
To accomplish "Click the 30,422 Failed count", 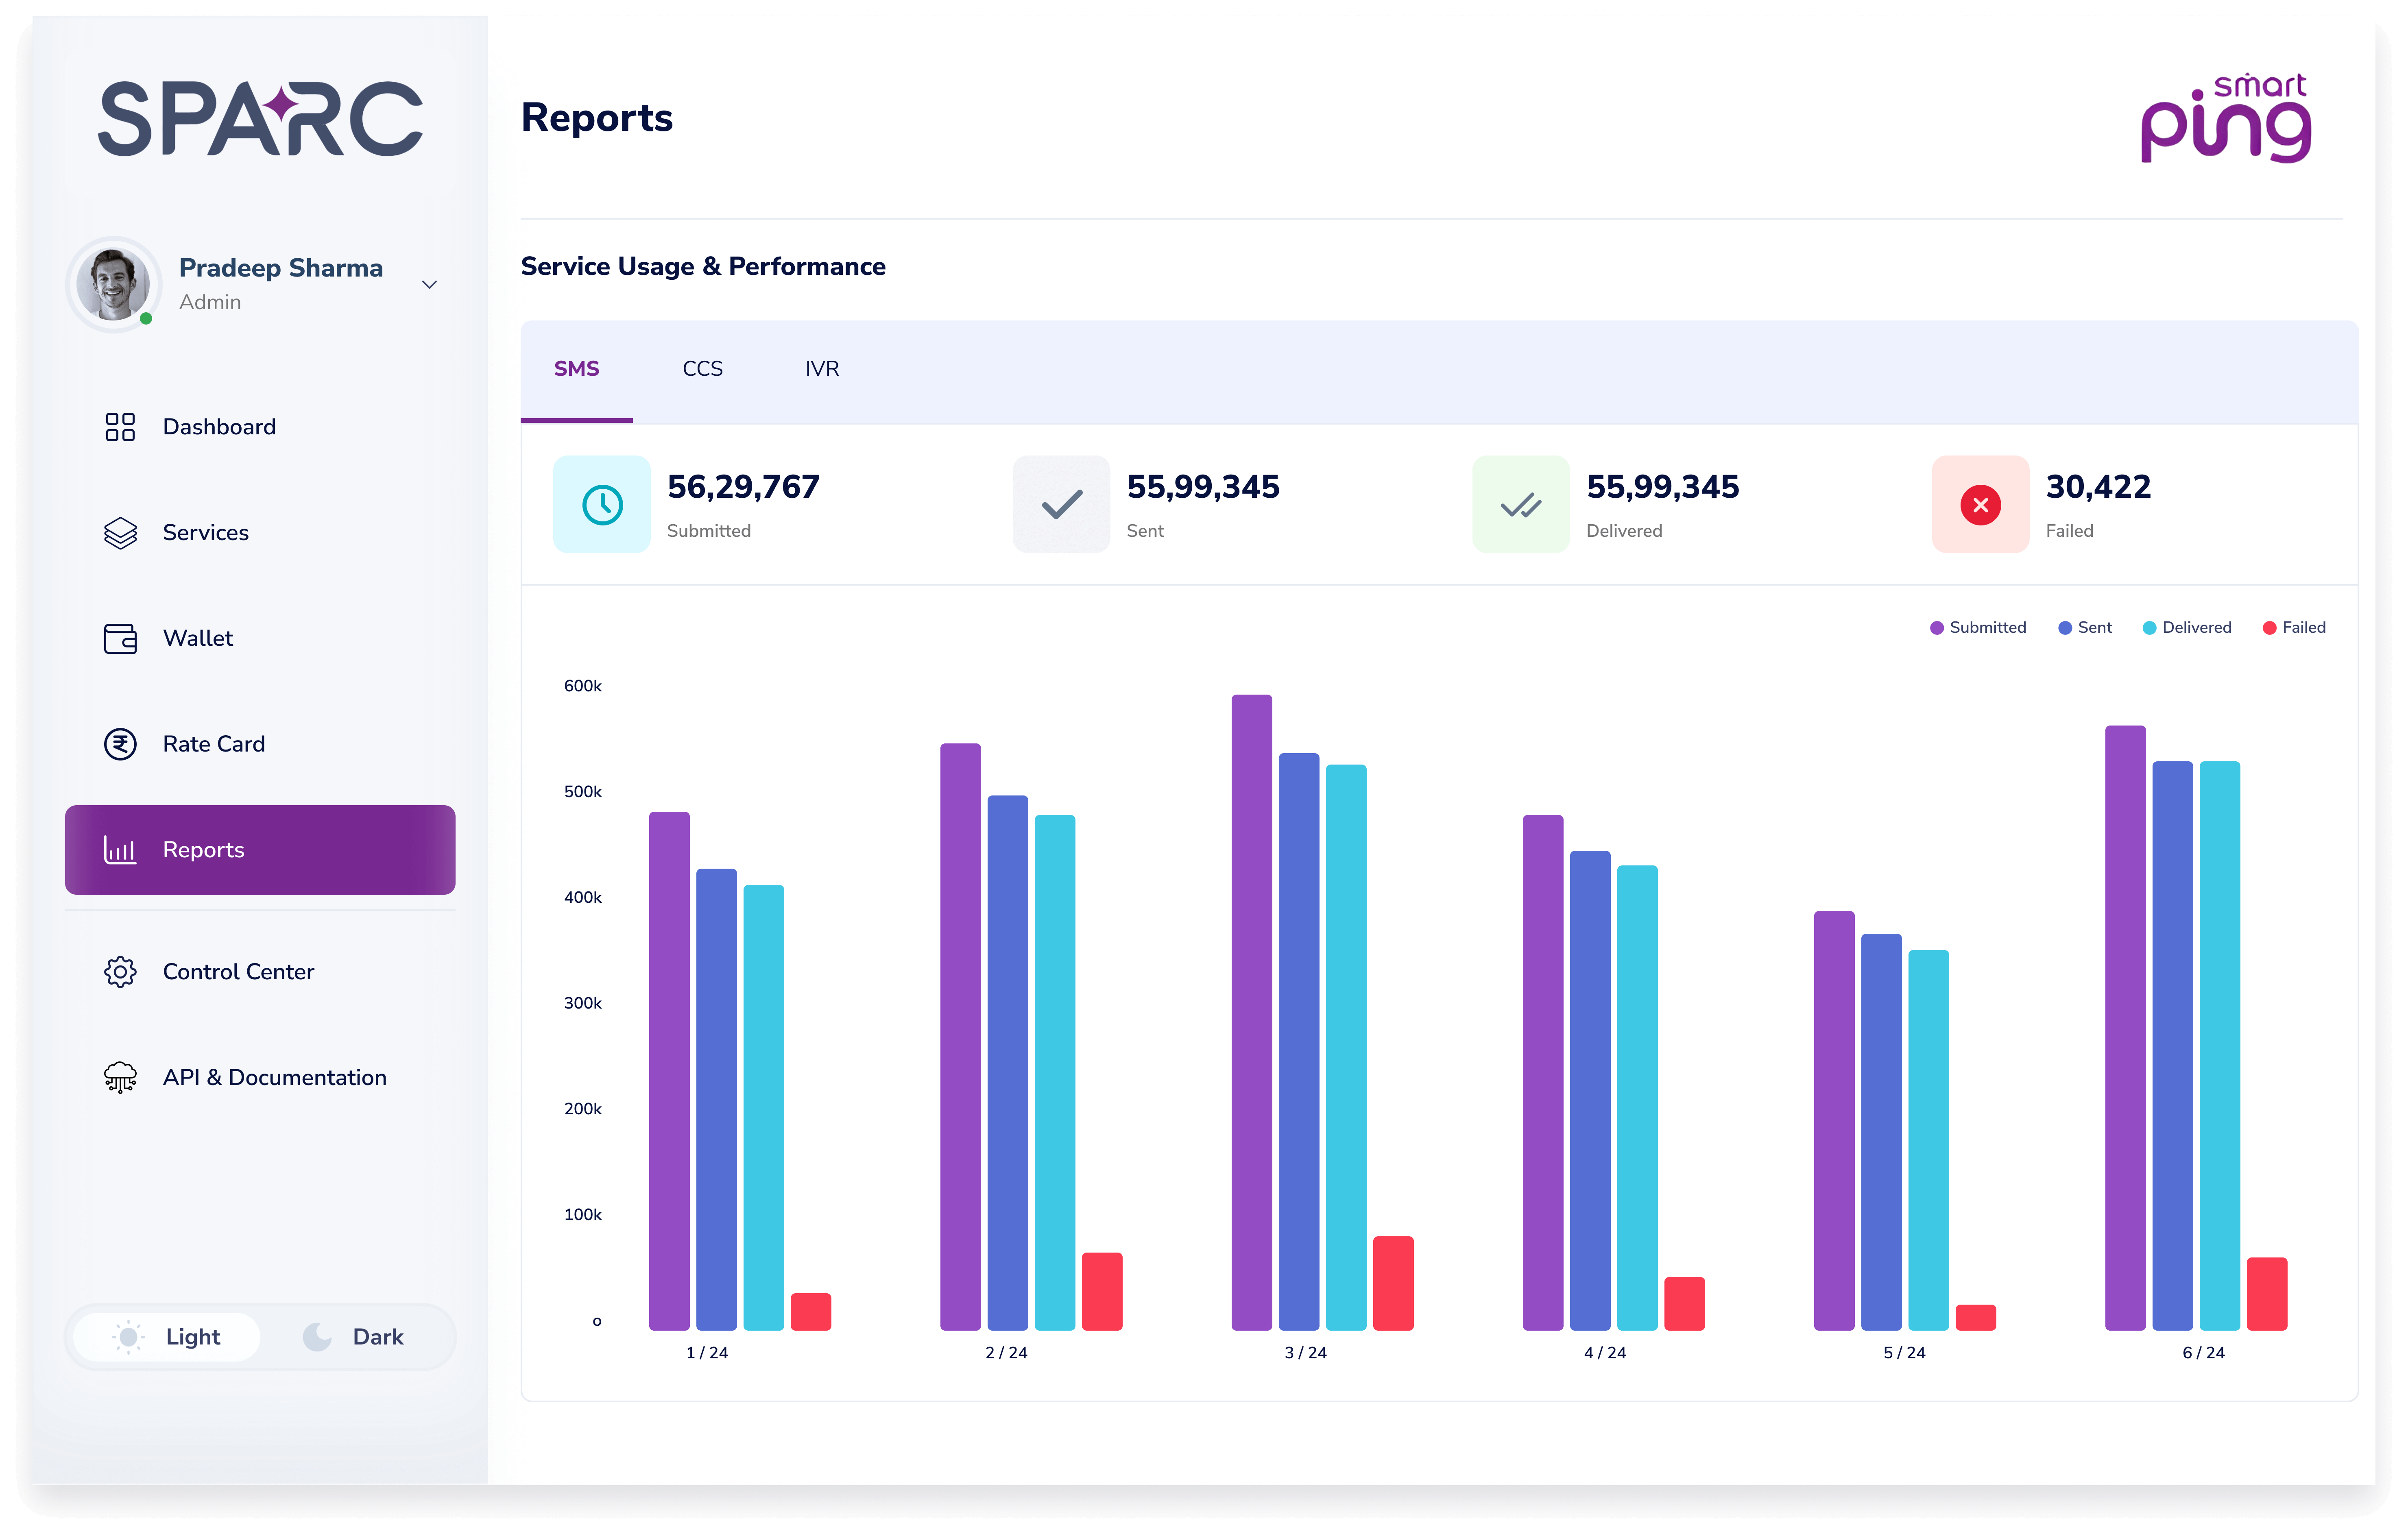I will point(2098,487).
